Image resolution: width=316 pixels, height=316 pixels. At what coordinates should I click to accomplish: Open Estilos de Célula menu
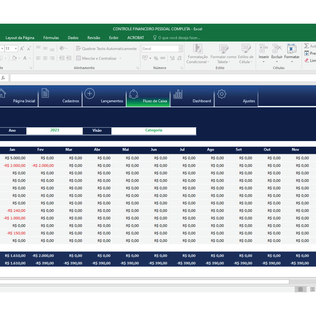tap(246, 54)
